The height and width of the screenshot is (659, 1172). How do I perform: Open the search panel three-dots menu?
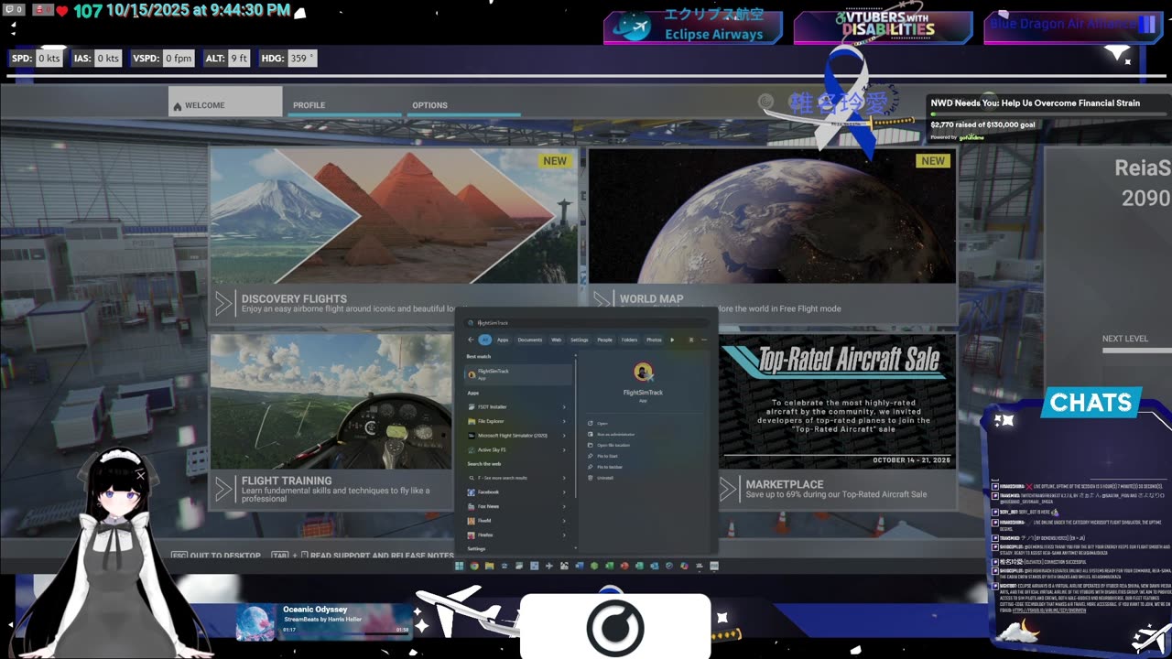704,340
